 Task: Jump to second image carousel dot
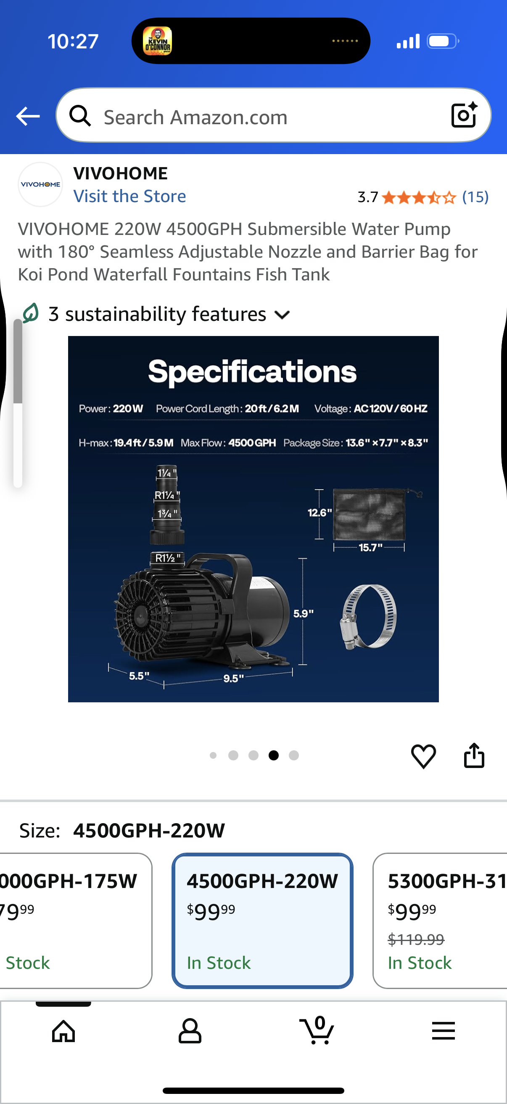[x=233, y=755]
